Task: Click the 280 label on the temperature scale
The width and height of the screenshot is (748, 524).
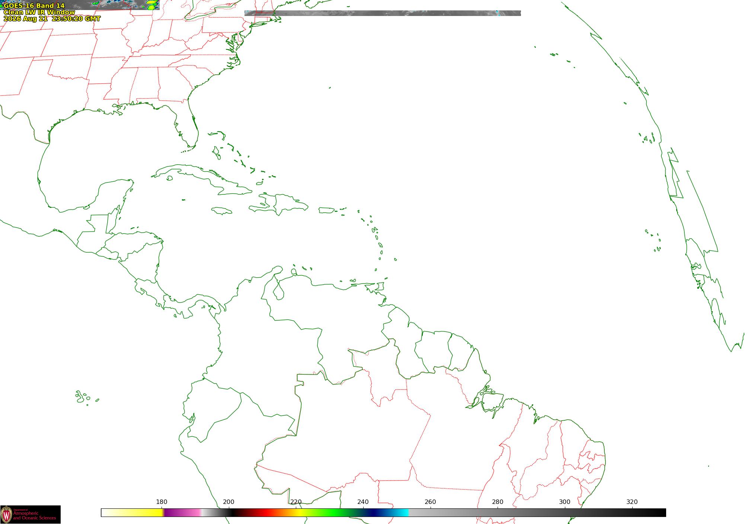Action: [498, 502]
